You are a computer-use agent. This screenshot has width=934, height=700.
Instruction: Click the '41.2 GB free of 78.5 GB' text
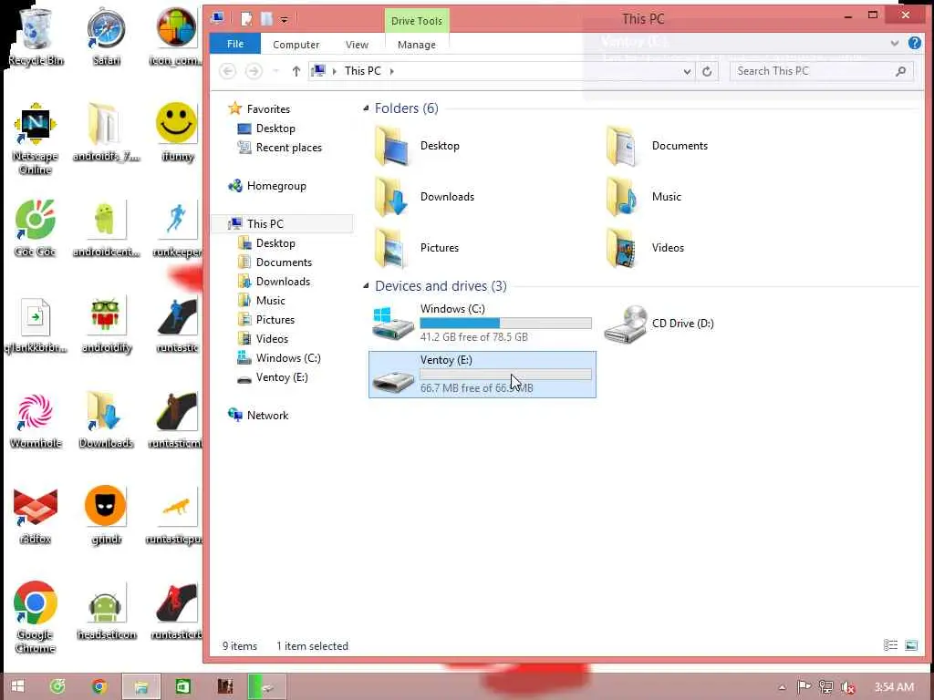(473, 337)
